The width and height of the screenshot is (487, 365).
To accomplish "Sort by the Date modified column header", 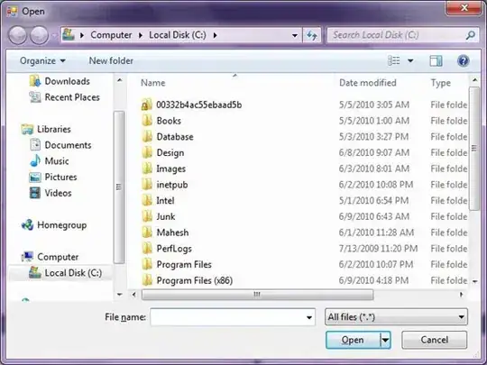I will 368,83.
